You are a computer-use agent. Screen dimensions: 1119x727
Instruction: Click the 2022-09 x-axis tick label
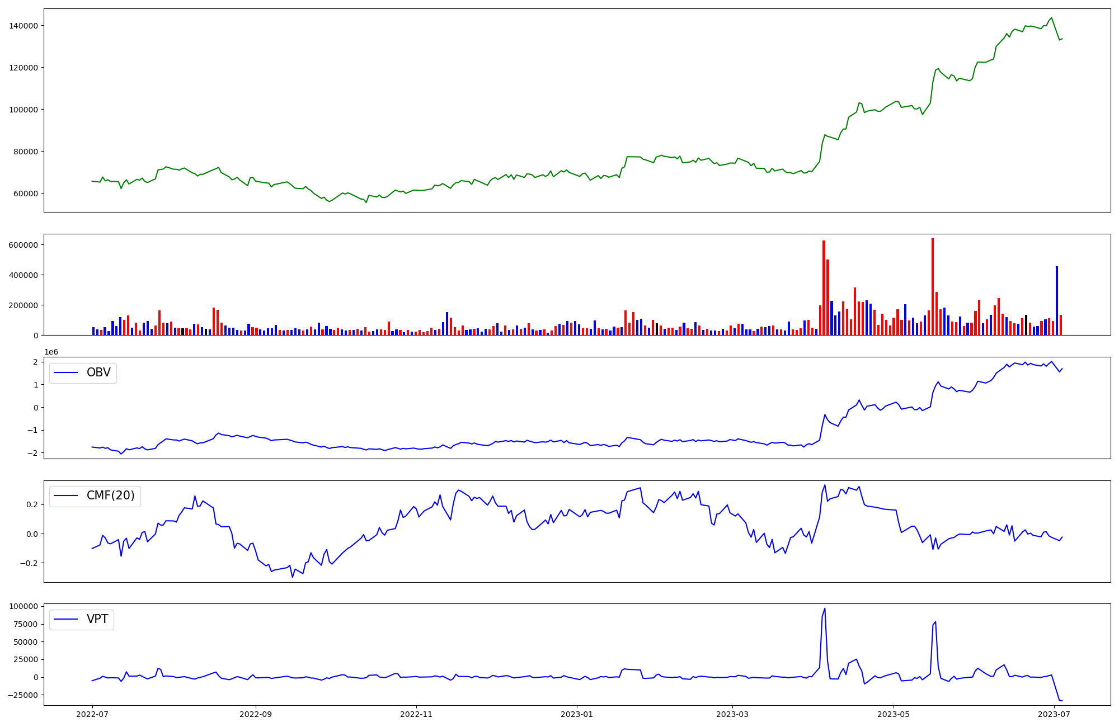pyautogui.click(x=256, y=714)
